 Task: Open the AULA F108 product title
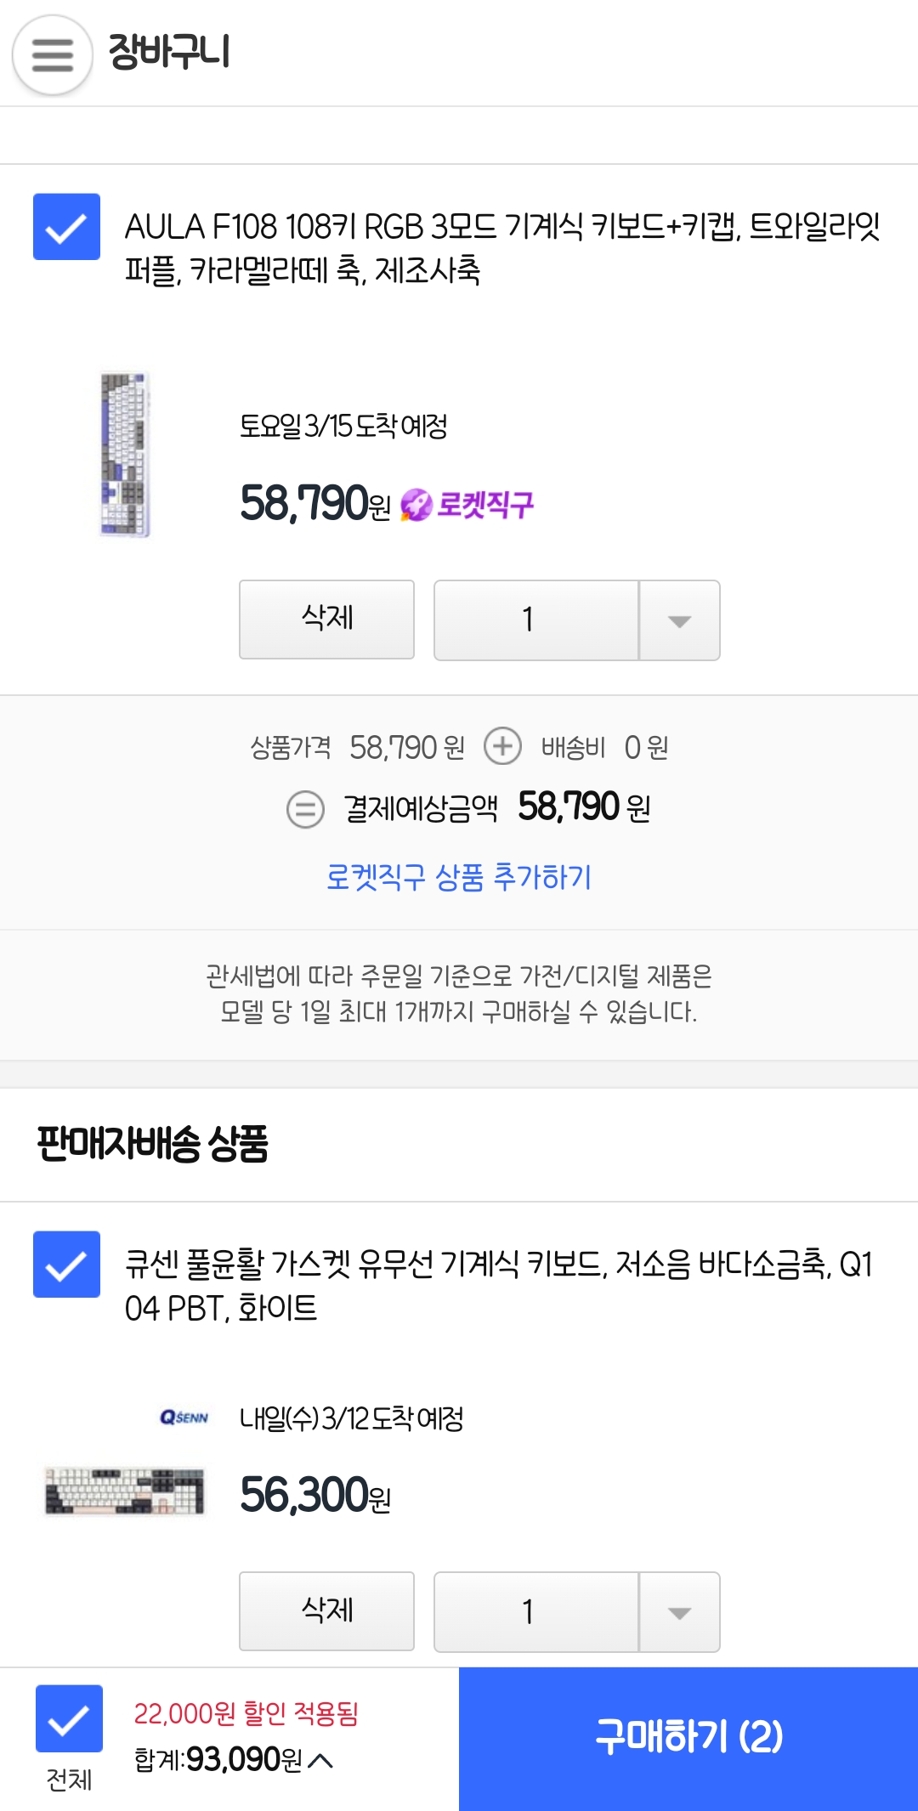[501, 248]
